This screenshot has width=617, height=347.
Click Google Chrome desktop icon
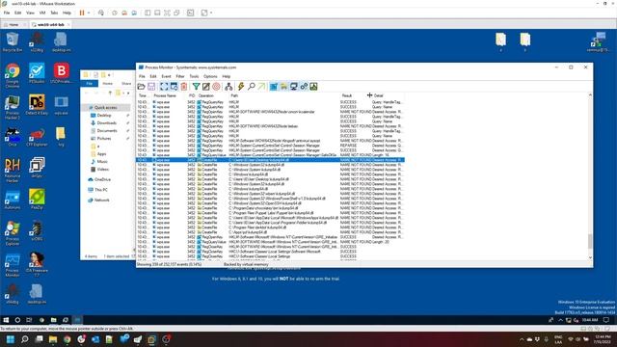13,75
